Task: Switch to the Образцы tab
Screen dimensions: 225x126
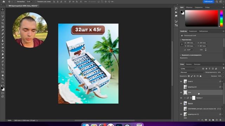Action: click(189, 7)
